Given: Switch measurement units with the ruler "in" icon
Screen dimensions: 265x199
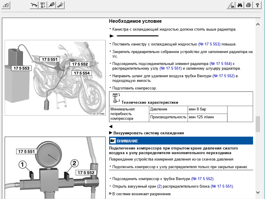Looking at the screenshot, I should [231, 5].
